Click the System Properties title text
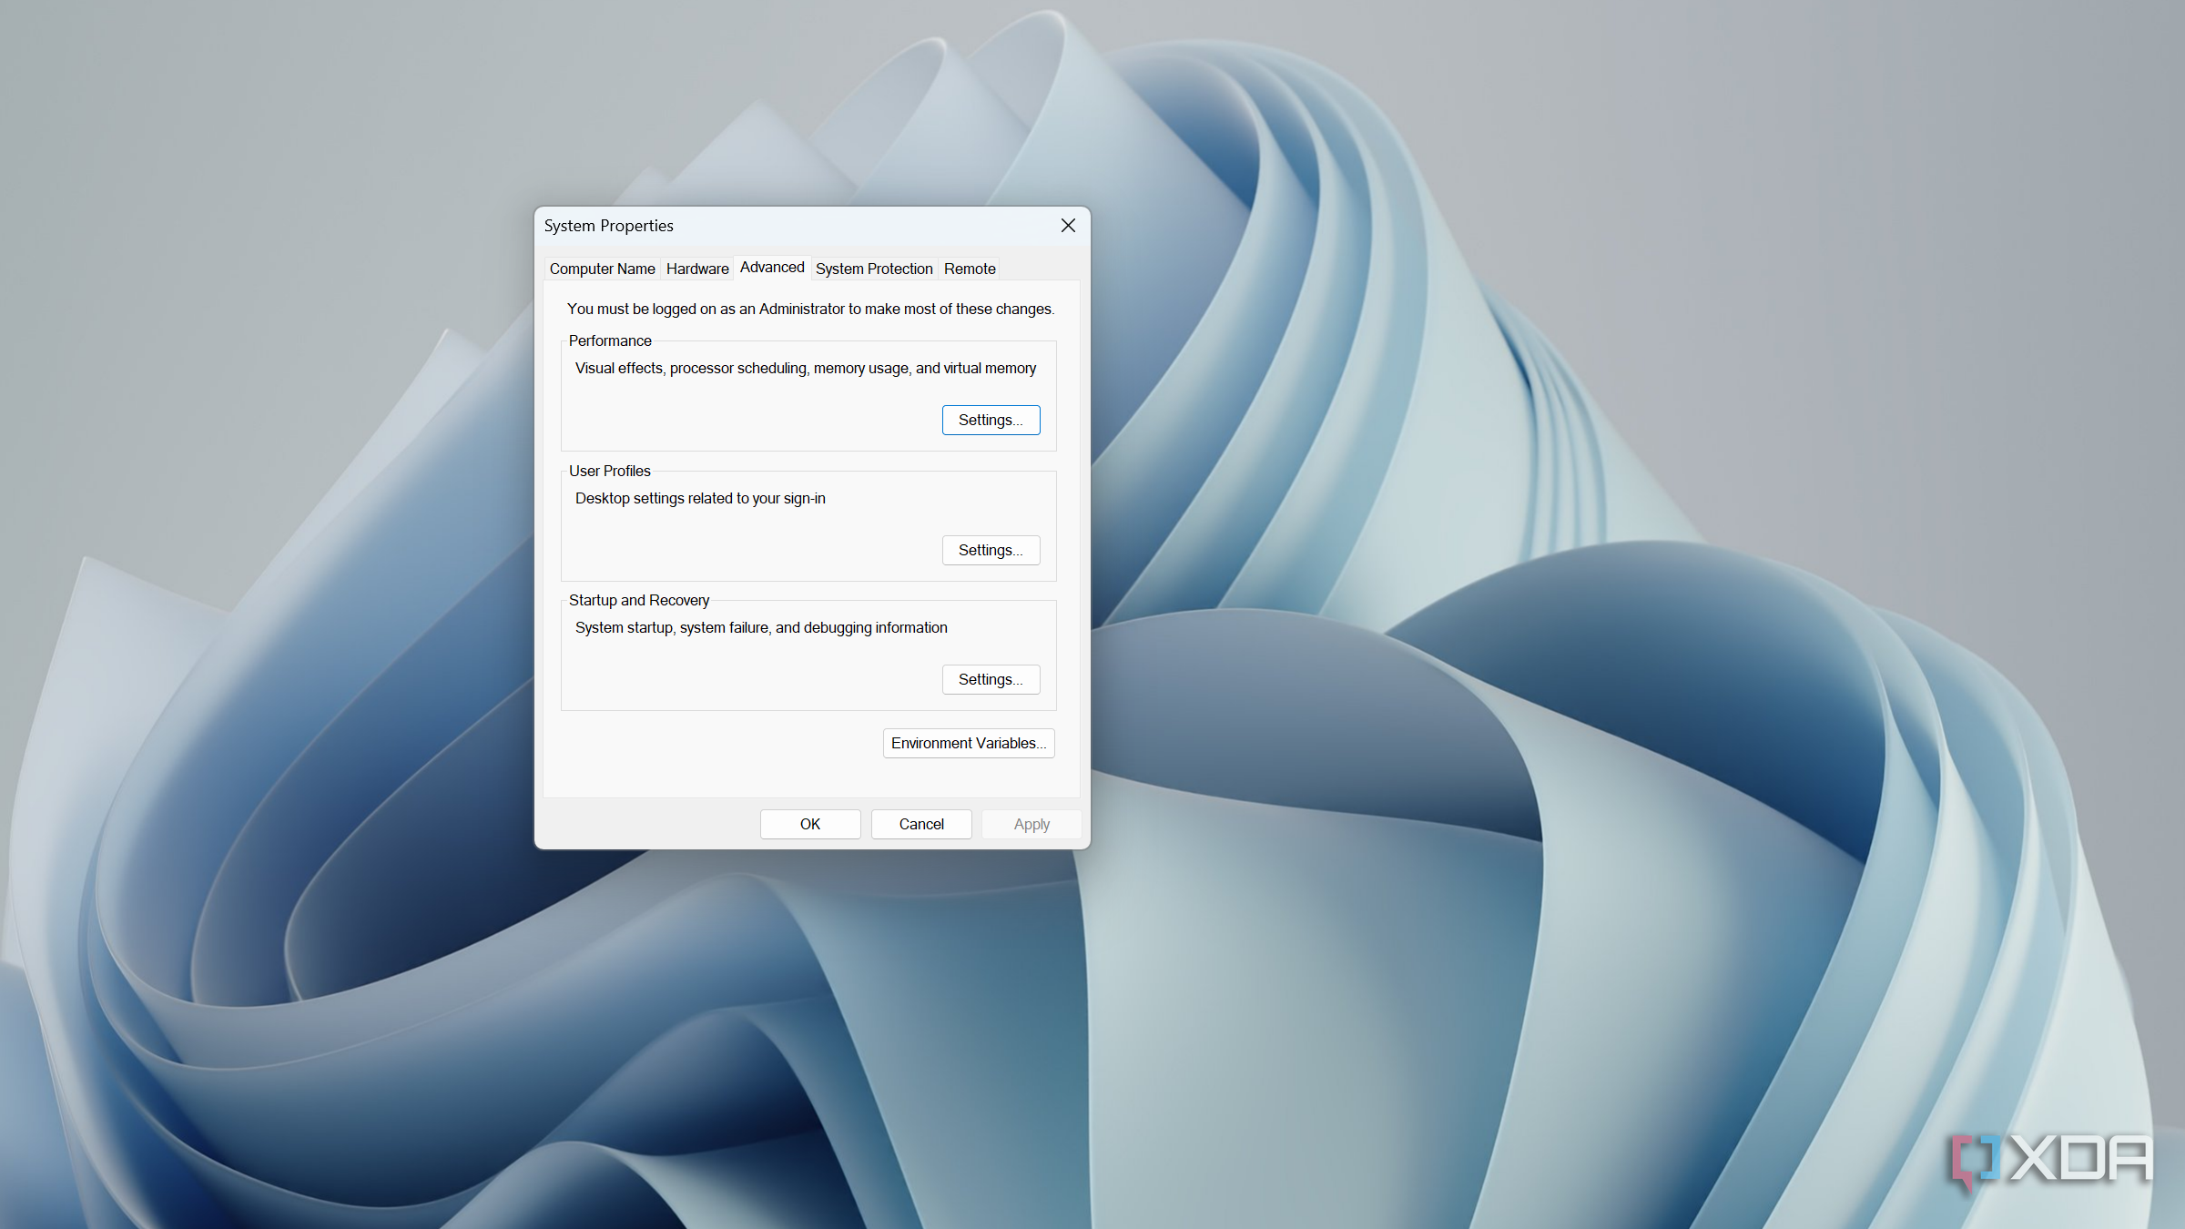 click(x=608, y=226)
